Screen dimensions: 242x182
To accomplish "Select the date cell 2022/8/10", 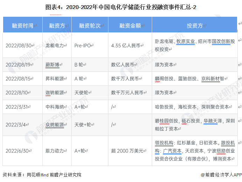I will [22, 93].
